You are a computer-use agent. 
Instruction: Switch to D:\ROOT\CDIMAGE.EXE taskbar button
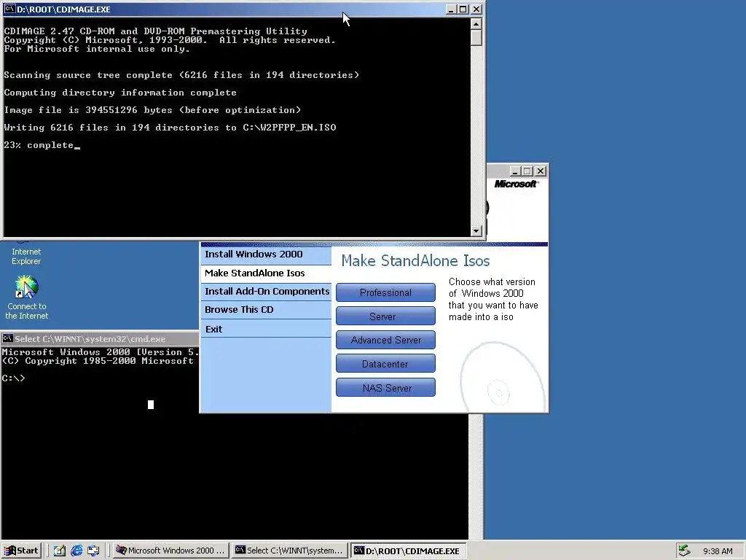pos(408,551)
